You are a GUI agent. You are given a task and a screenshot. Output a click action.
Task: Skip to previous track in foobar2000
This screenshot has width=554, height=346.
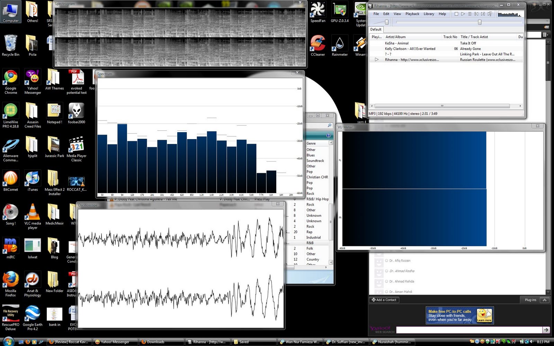(x=476, y=14)
